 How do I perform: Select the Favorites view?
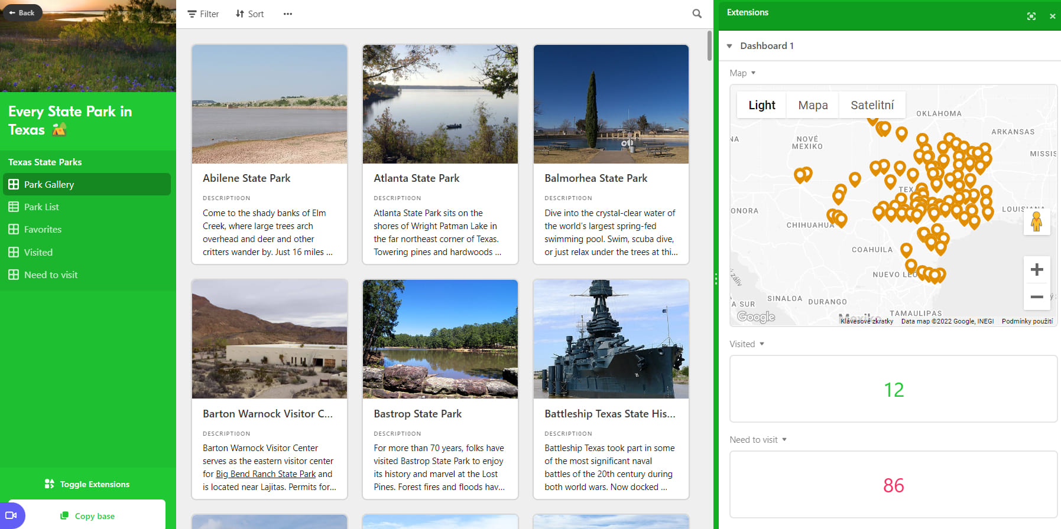pos(43,230)
